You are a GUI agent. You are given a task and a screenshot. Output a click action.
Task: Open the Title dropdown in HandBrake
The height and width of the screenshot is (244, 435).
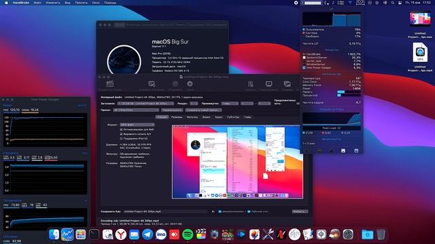[x=145, y=104]
